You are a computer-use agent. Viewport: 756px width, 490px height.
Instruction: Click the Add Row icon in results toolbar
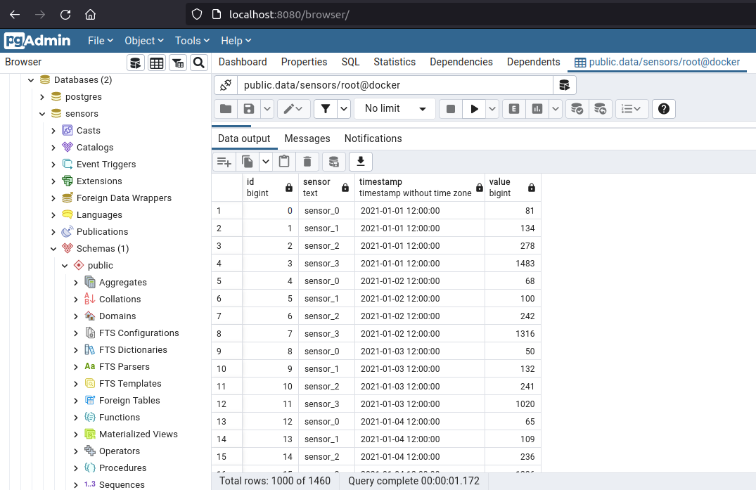[x=224, y=162]
